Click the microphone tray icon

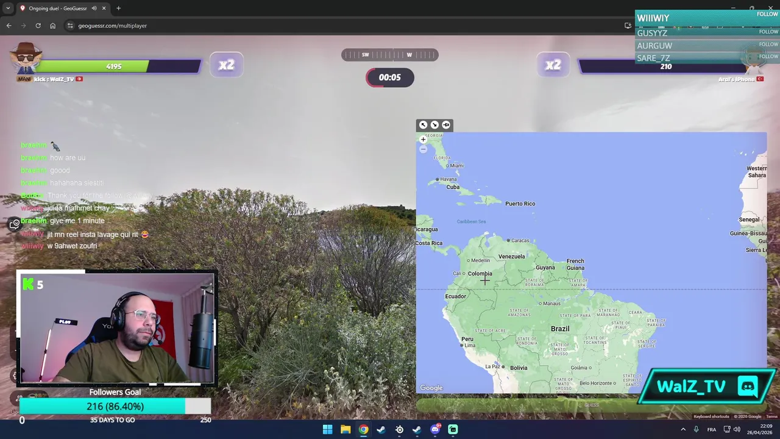click(x=696, y=429)
